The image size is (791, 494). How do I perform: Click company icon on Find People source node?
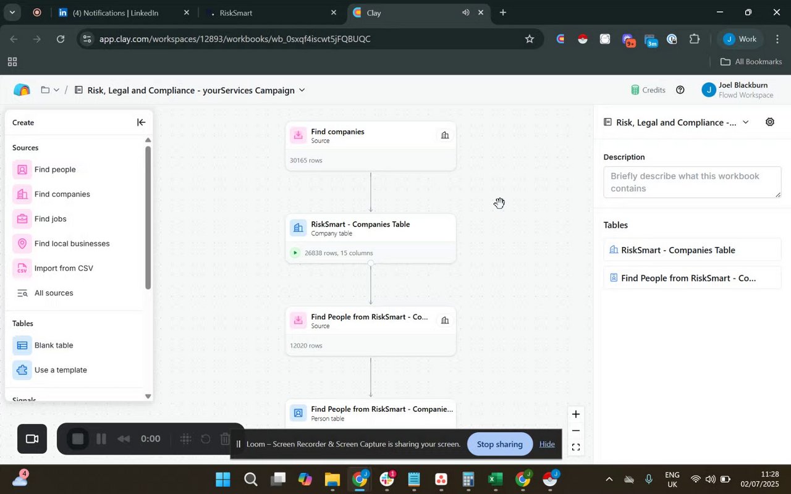point(445,320)
